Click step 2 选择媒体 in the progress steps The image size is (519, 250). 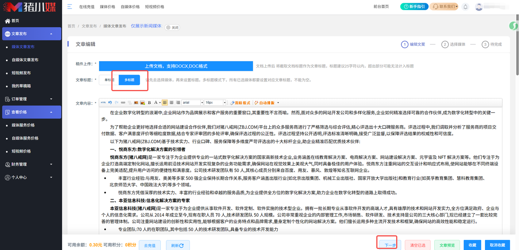(453, 44)
